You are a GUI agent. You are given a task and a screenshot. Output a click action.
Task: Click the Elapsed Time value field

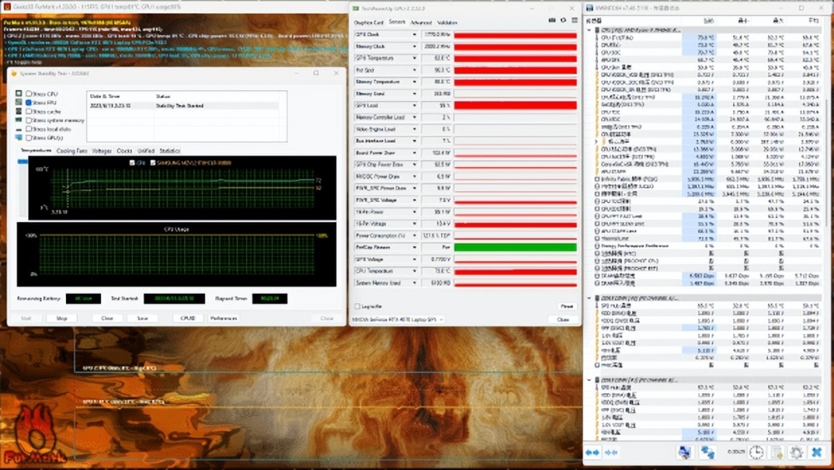point(269,299)
